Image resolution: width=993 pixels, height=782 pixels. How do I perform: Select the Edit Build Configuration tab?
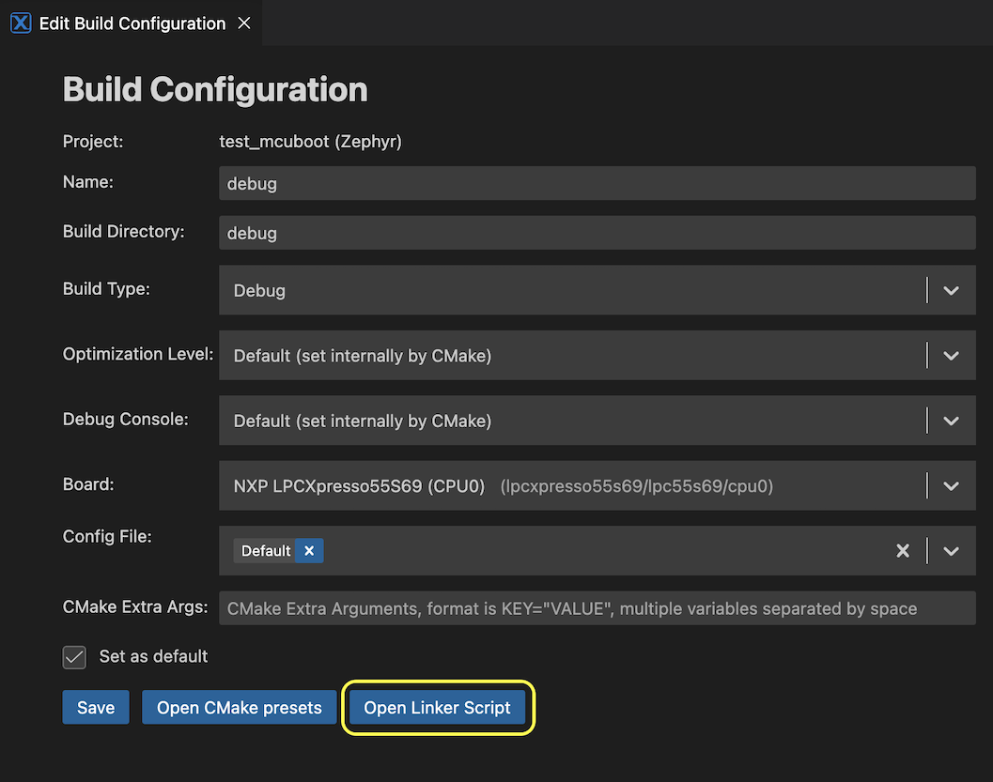132,23
